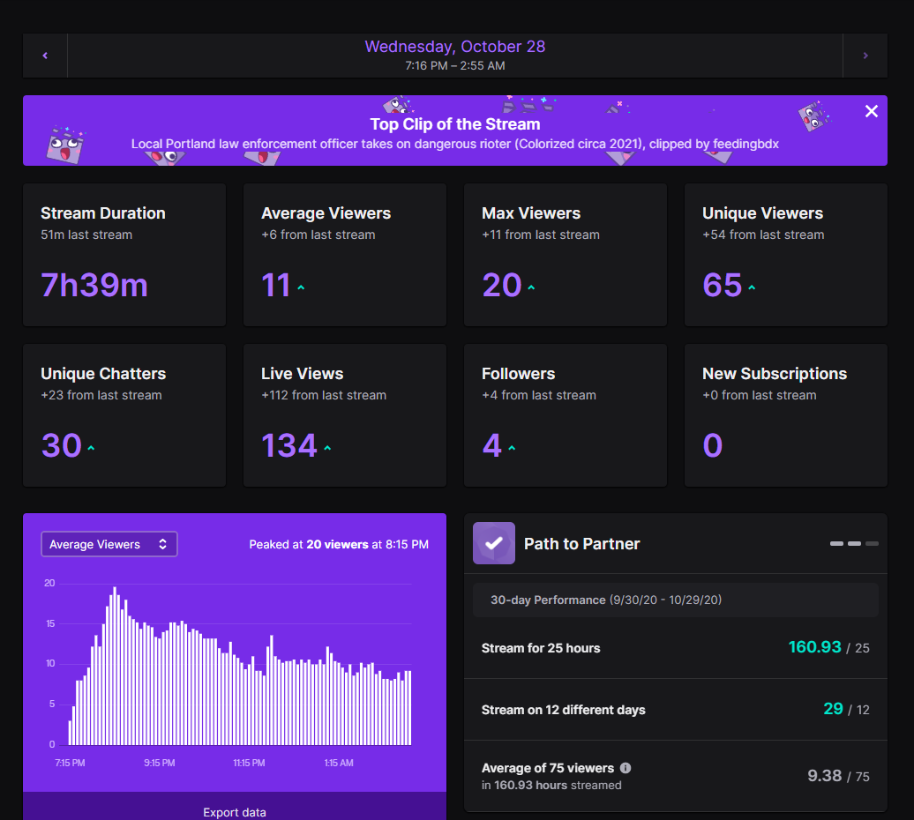Select the Unique Viewers stat card

point(786,255)
